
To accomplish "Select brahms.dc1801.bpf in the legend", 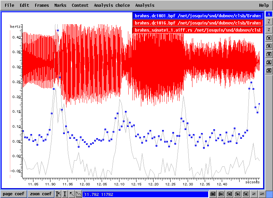I will (198, 16).
